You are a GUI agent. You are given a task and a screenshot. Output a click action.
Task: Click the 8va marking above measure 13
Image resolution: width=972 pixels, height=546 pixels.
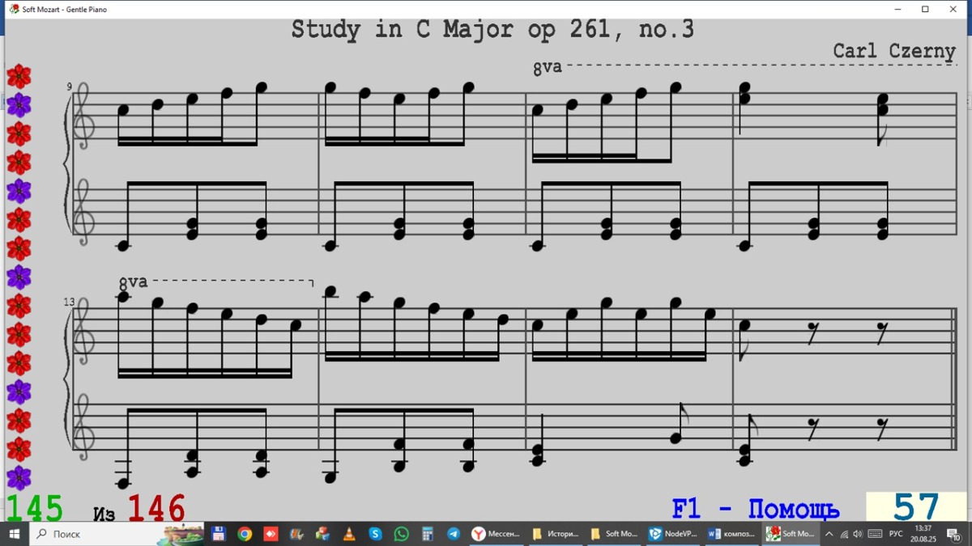[134, 282]
